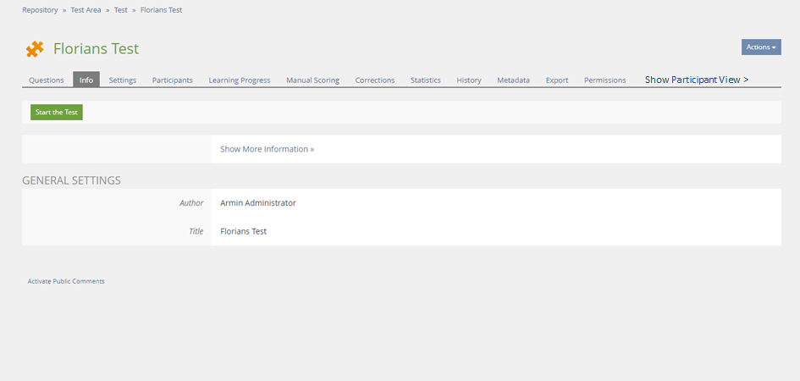The width and height of the screenshot is (800, 381).
Task: Go to Test Area breadcrumb link
Action: (86, 10)
